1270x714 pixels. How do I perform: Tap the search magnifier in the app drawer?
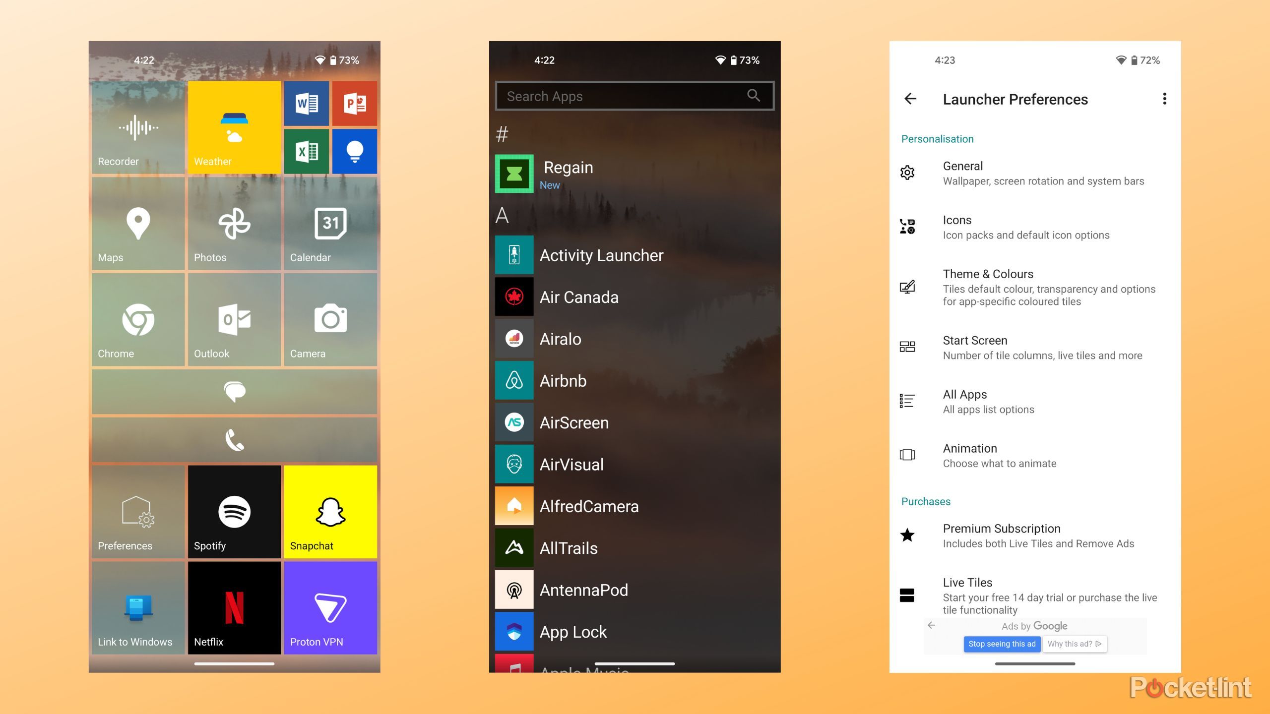tap(754, 96)
